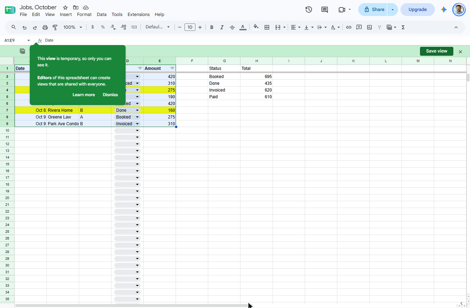470x308 pixels.
Task: Open the Extensions menu
Action: coord(139,15)
